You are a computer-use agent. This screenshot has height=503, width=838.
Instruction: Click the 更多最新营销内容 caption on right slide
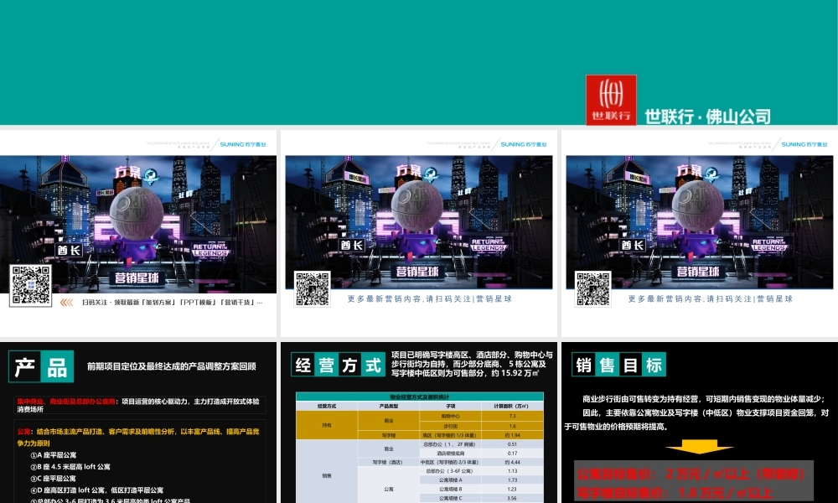pos(710,298)
